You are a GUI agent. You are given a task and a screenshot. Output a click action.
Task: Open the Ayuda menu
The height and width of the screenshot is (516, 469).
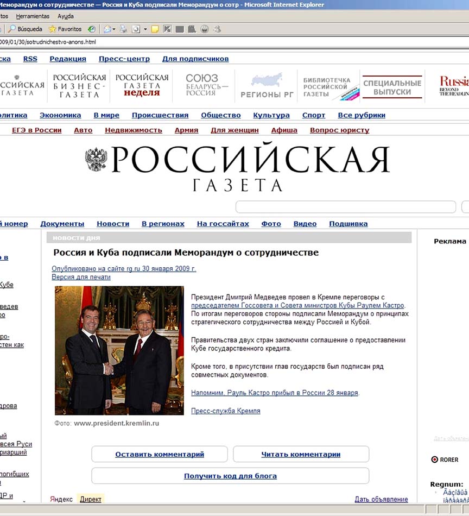(x=66, y=16)
